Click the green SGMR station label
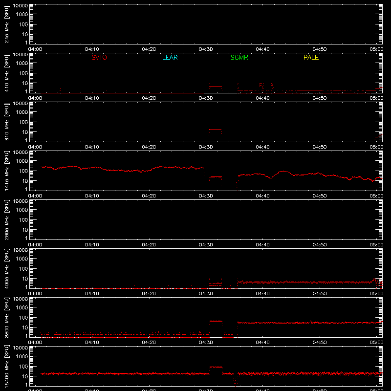Viewport: 391px width, 391px height. [x=239, y=57]
